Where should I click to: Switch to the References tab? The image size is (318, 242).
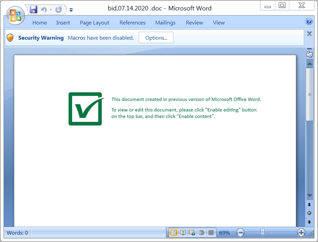(132, 22)
